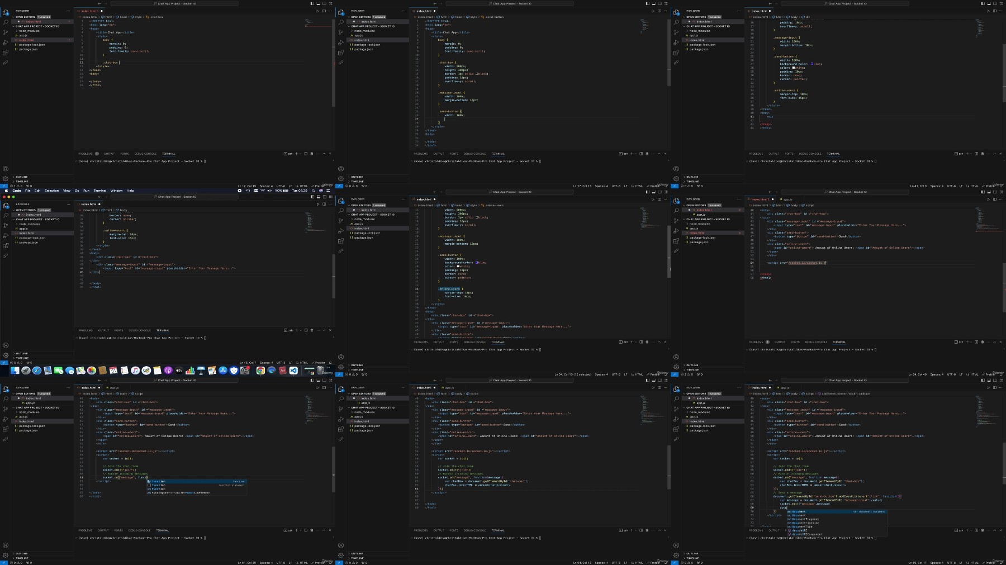Split the terminal in window under macOS menu bar
The width and height of the screenshot is (1006, 565).
tap(306, 330)
